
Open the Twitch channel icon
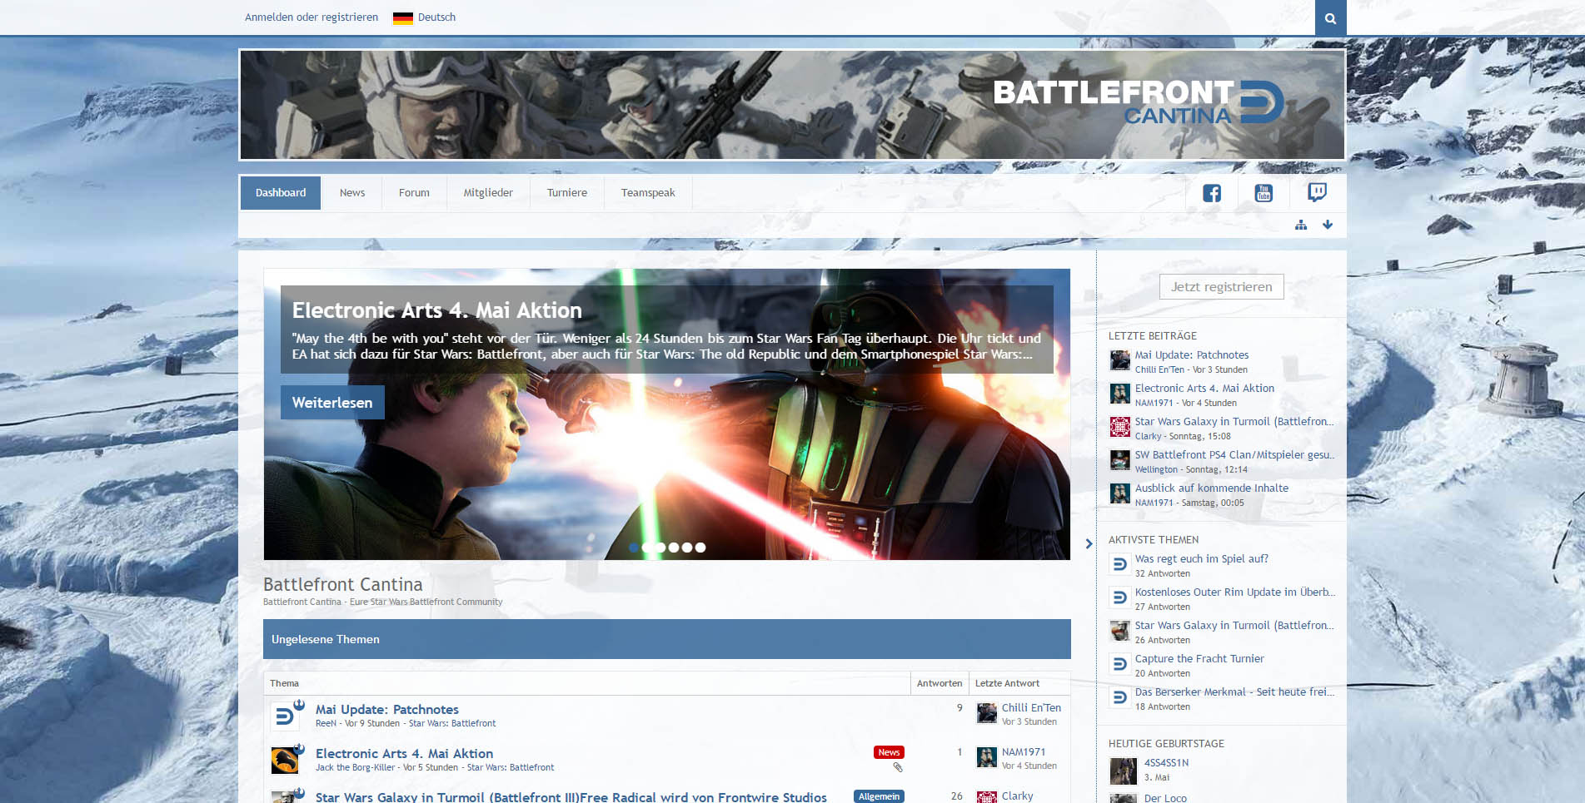(1317, 193)
